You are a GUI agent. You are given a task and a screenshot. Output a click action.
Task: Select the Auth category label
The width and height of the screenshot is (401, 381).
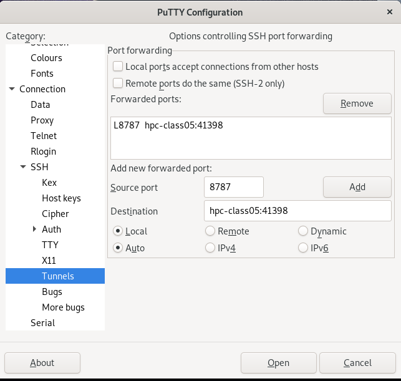tap(51, 229)
